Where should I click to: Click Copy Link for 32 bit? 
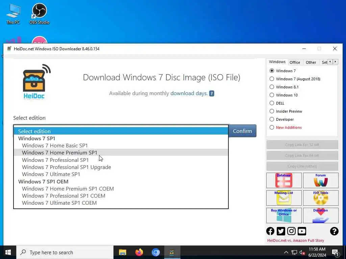pos(302,145)
